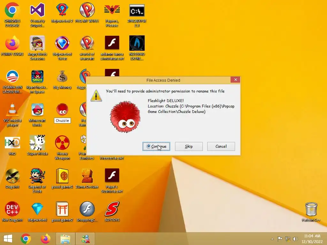This screenshot has width=327, height=245.
Task: Click the Freezeria.swf label on the desktop
Action: coord(112,158)
